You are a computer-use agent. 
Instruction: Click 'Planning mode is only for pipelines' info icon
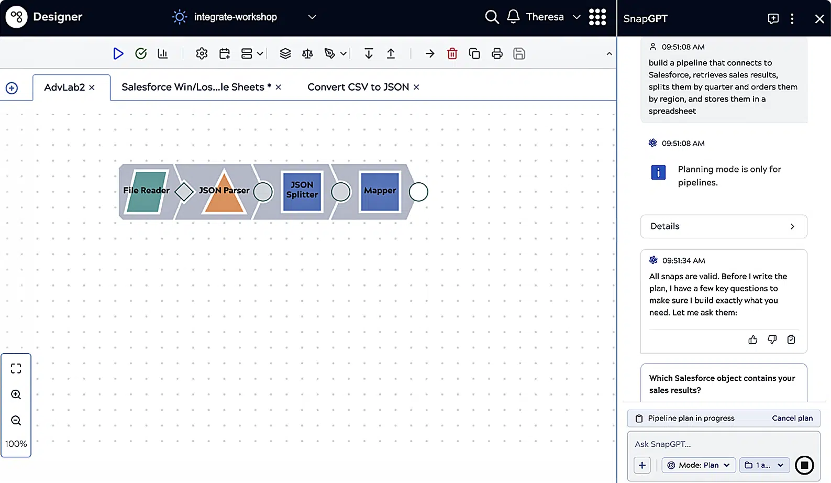(658, 172)
